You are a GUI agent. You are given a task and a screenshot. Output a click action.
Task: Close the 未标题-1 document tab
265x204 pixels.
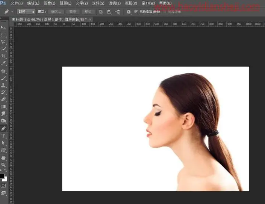[90, 19]
